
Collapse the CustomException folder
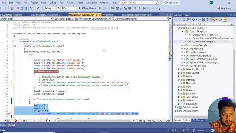point(182,31)
